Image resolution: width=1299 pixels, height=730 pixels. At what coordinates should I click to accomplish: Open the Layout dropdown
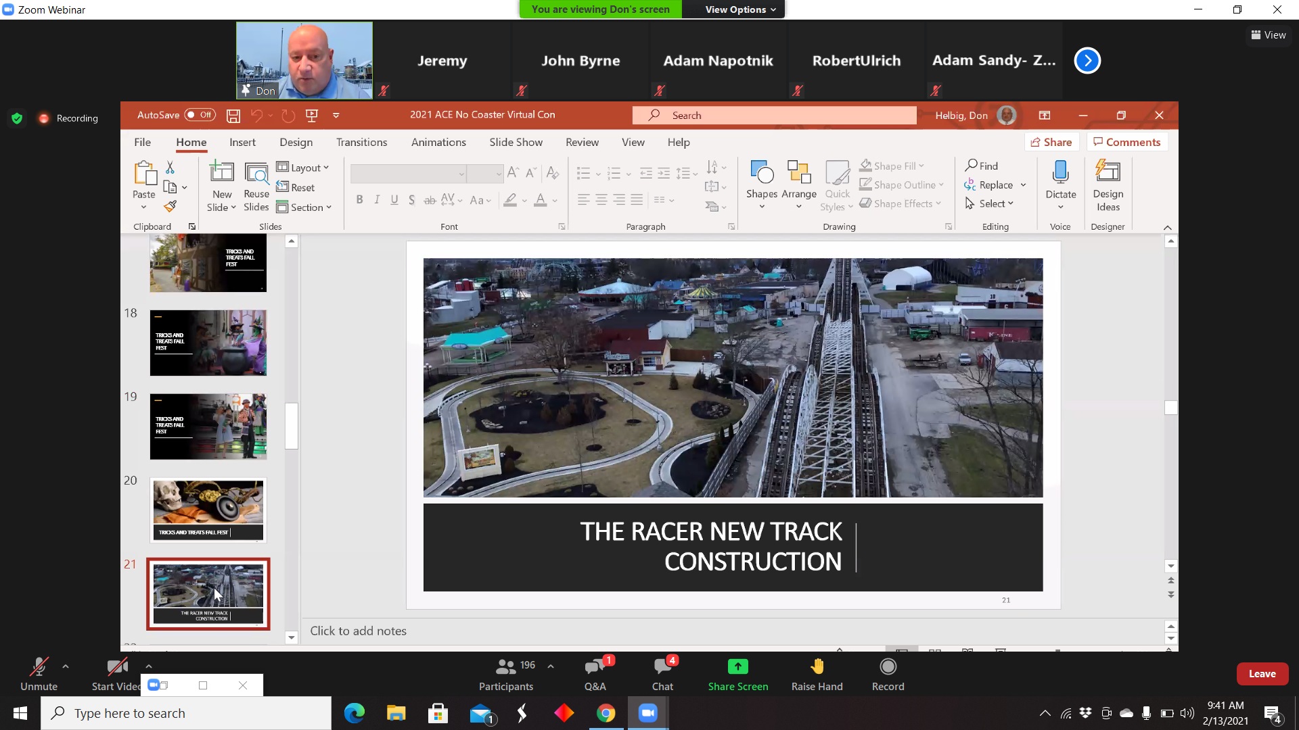coord(303,168)
